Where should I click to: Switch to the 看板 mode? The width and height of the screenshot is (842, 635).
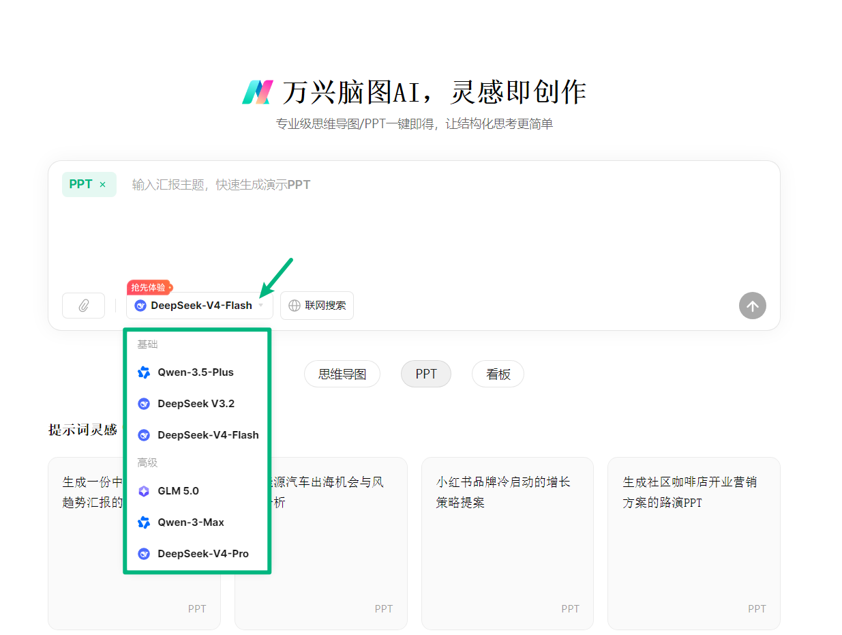(498, 374)
